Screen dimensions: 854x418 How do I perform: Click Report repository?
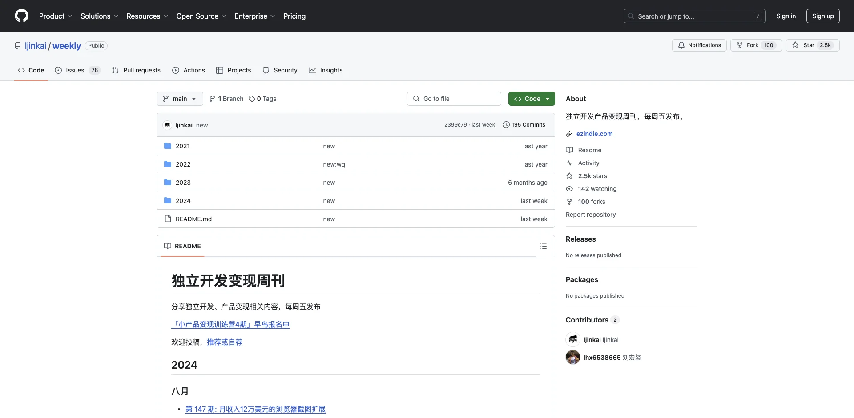[x=591, y=215]
